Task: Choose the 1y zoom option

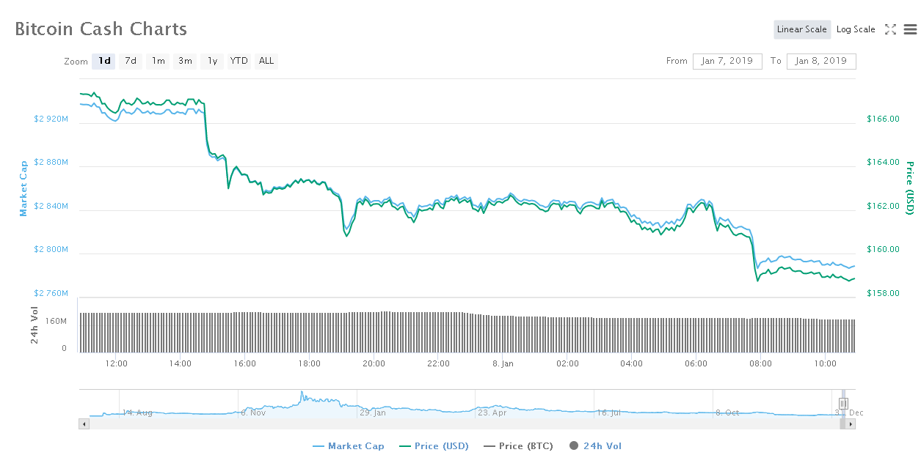Action: click(x=212, y=61)
